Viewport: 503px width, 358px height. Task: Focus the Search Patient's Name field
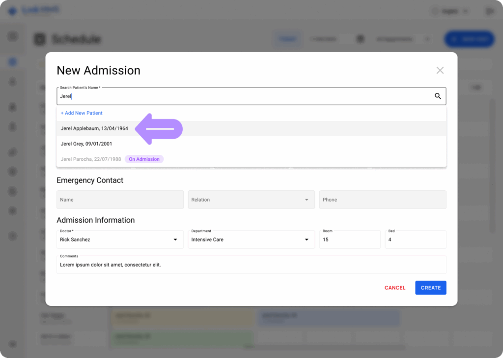click(x=251, y=96)
